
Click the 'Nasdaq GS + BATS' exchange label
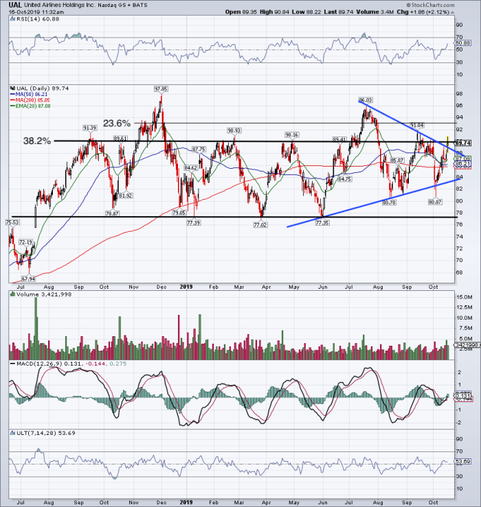122,5
